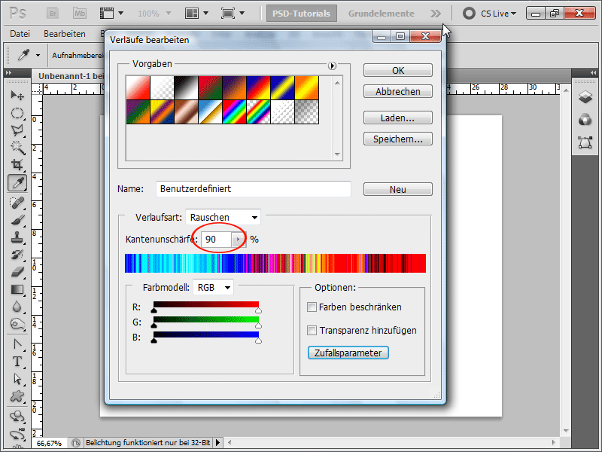The image size is (602, 452).
Task: Launch Mini Bridge
Action: point(80,14)
